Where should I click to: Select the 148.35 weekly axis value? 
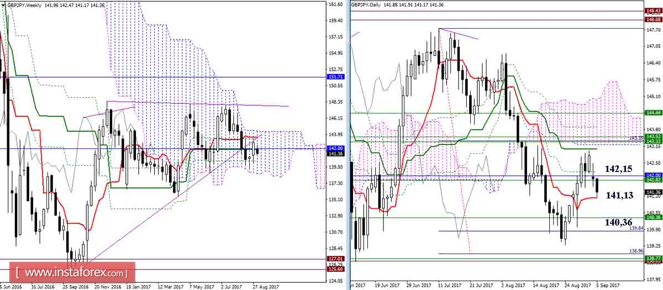[335, 102]
